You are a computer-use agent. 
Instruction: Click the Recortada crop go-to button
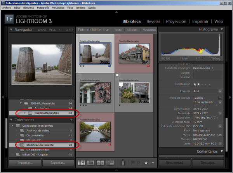[220, 114]
